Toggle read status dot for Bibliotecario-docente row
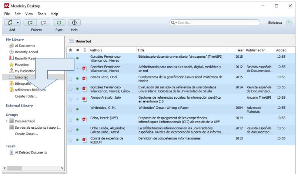 point(77,58)
